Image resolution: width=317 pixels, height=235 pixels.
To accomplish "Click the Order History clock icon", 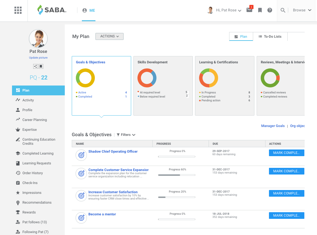I will pyautogui.click(x=18, y=173).
